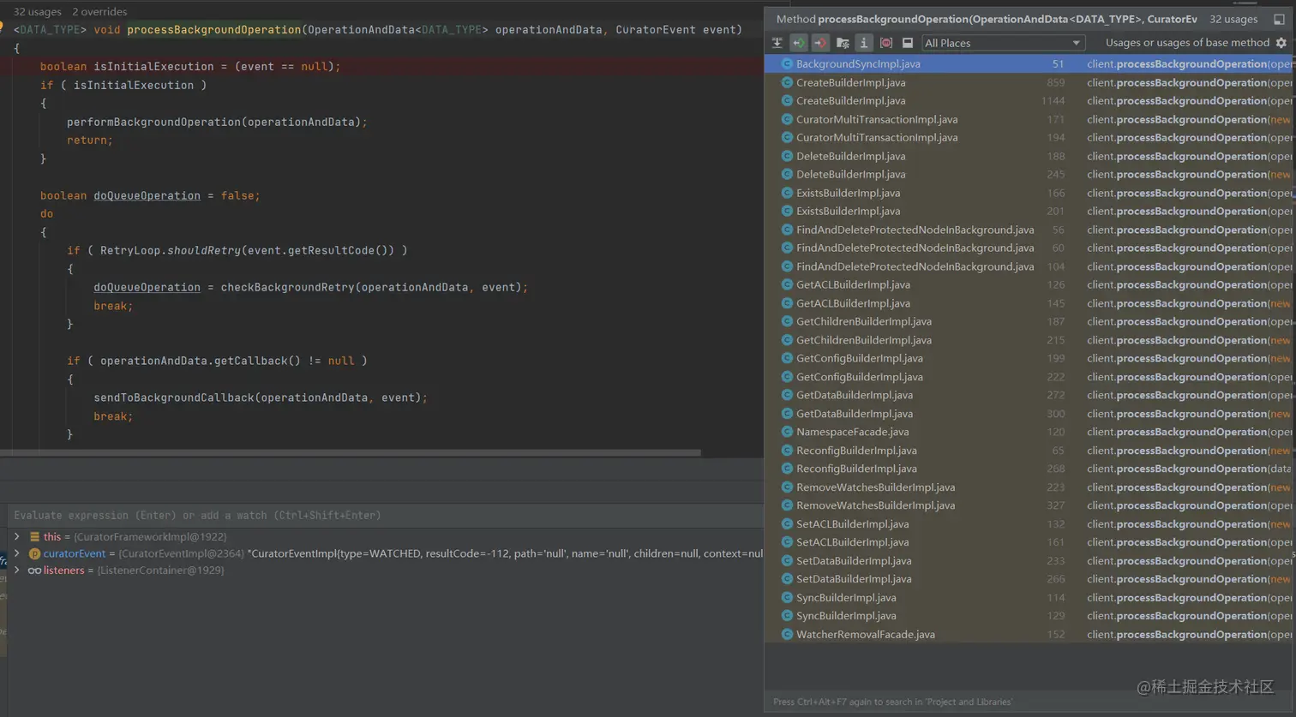Click the open in Find tool window icon
1296x717 pixels.
coord(1279,19)
